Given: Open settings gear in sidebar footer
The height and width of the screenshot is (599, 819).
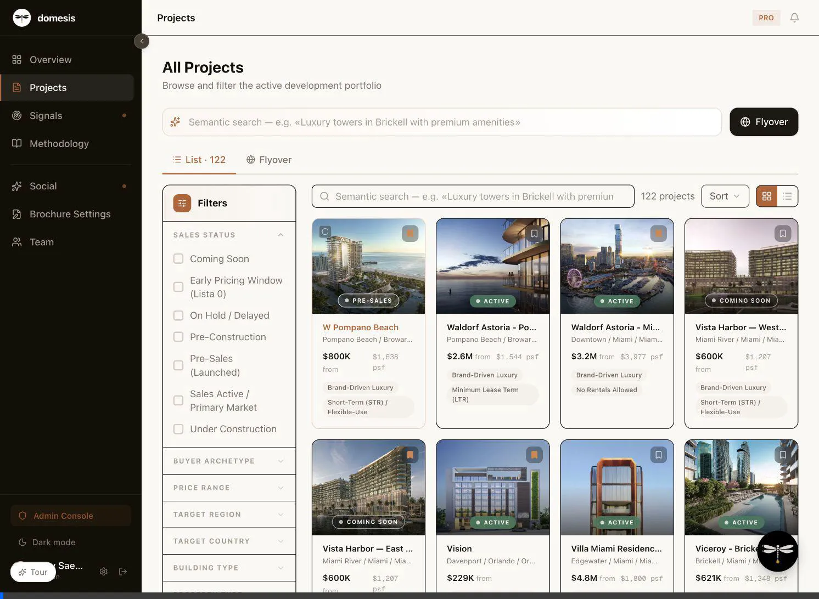Looking at the screenshot, I should (x=103, y=572).
